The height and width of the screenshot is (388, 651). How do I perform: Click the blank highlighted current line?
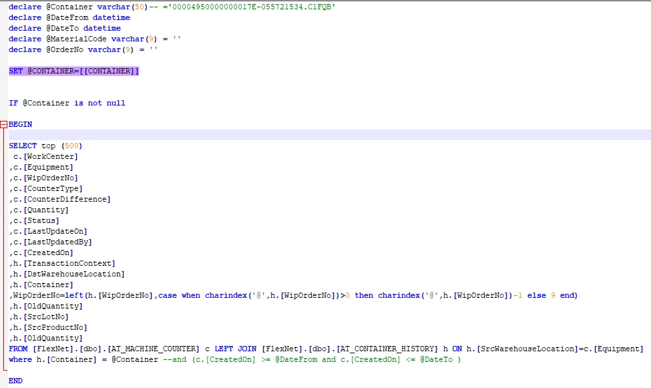point(330,135)
